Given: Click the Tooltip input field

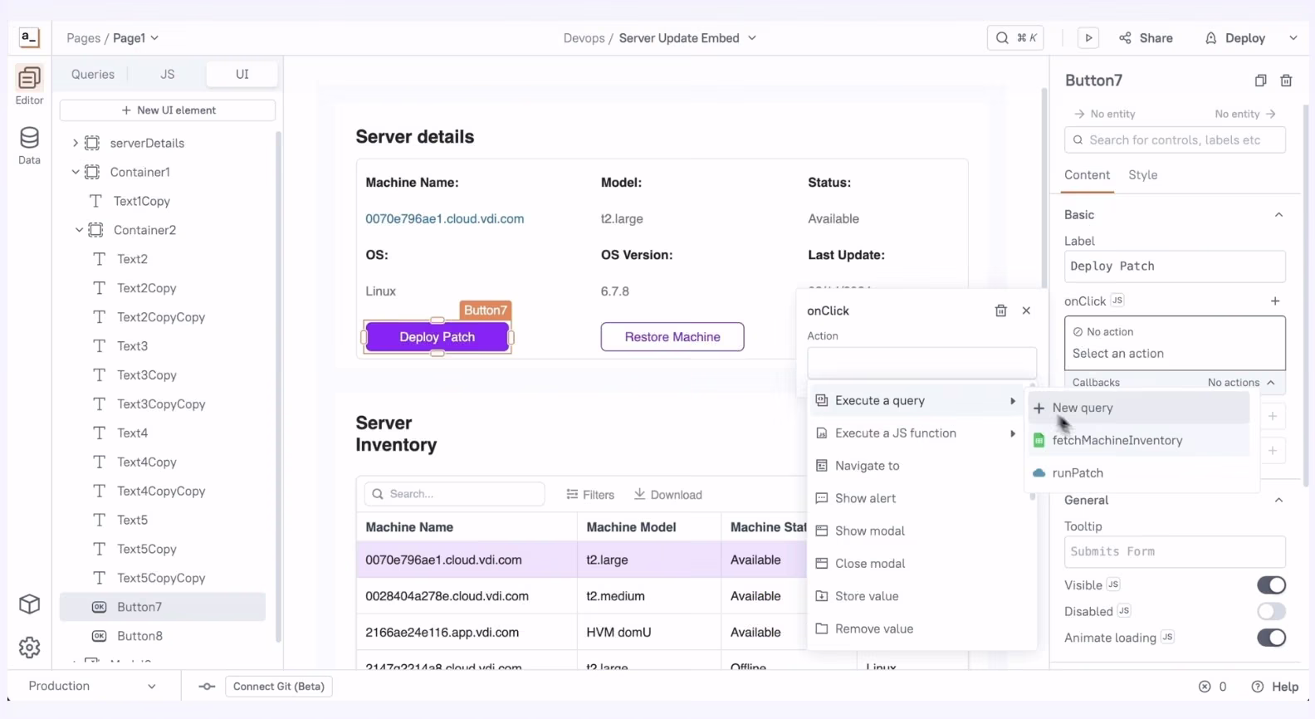Looking at the screenshot, I should coord(1175,552).
